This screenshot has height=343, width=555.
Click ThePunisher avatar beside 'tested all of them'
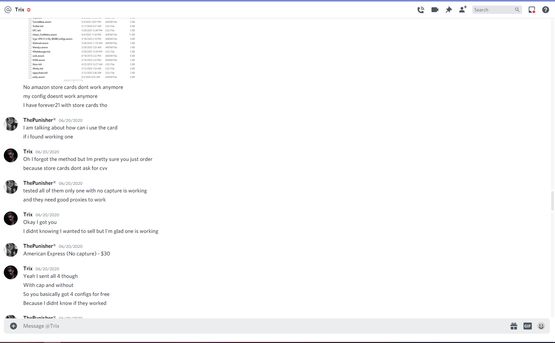click(x=11, y=187)
